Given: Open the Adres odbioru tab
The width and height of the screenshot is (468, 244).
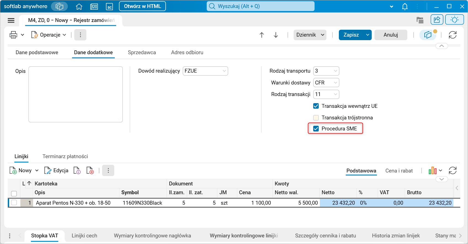Looking at the screenshot, I should click(x=187, y=53).
